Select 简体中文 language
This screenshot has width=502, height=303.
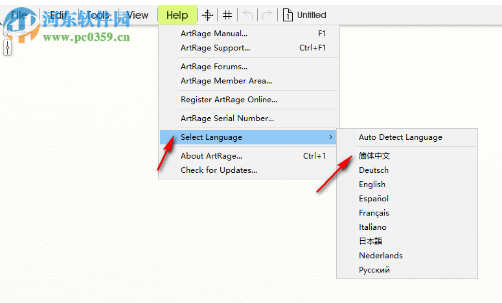[407, 156]
